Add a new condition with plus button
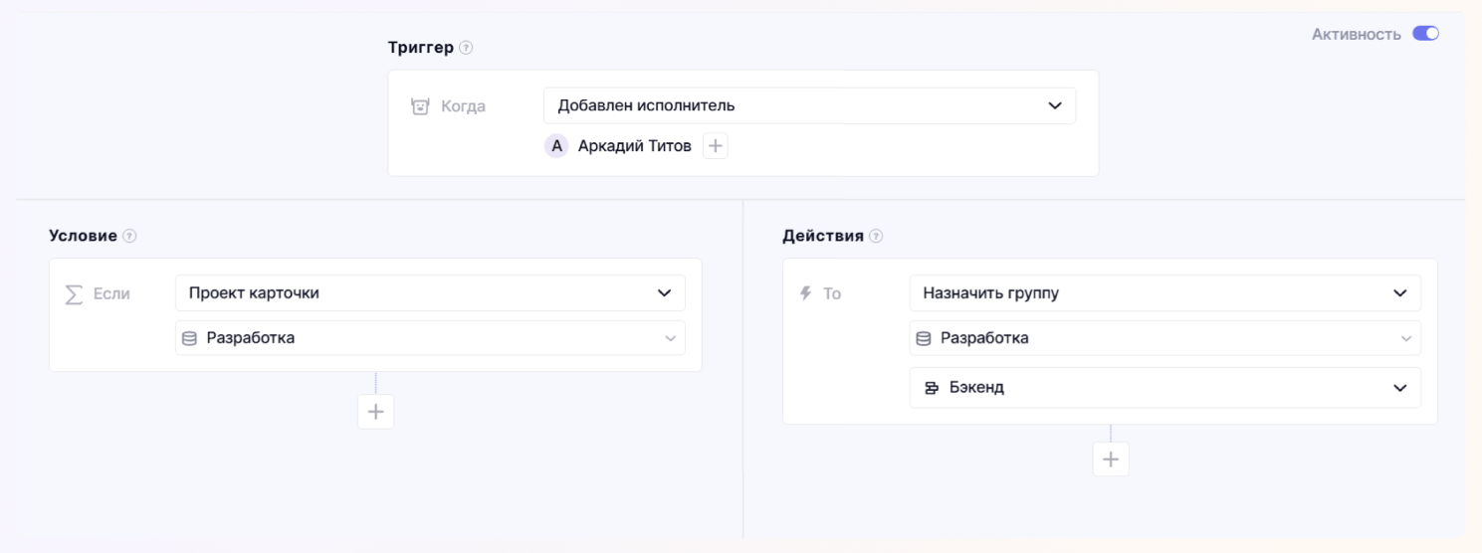The height and width of the screenshot is (553, 1482). click(375, 412)
